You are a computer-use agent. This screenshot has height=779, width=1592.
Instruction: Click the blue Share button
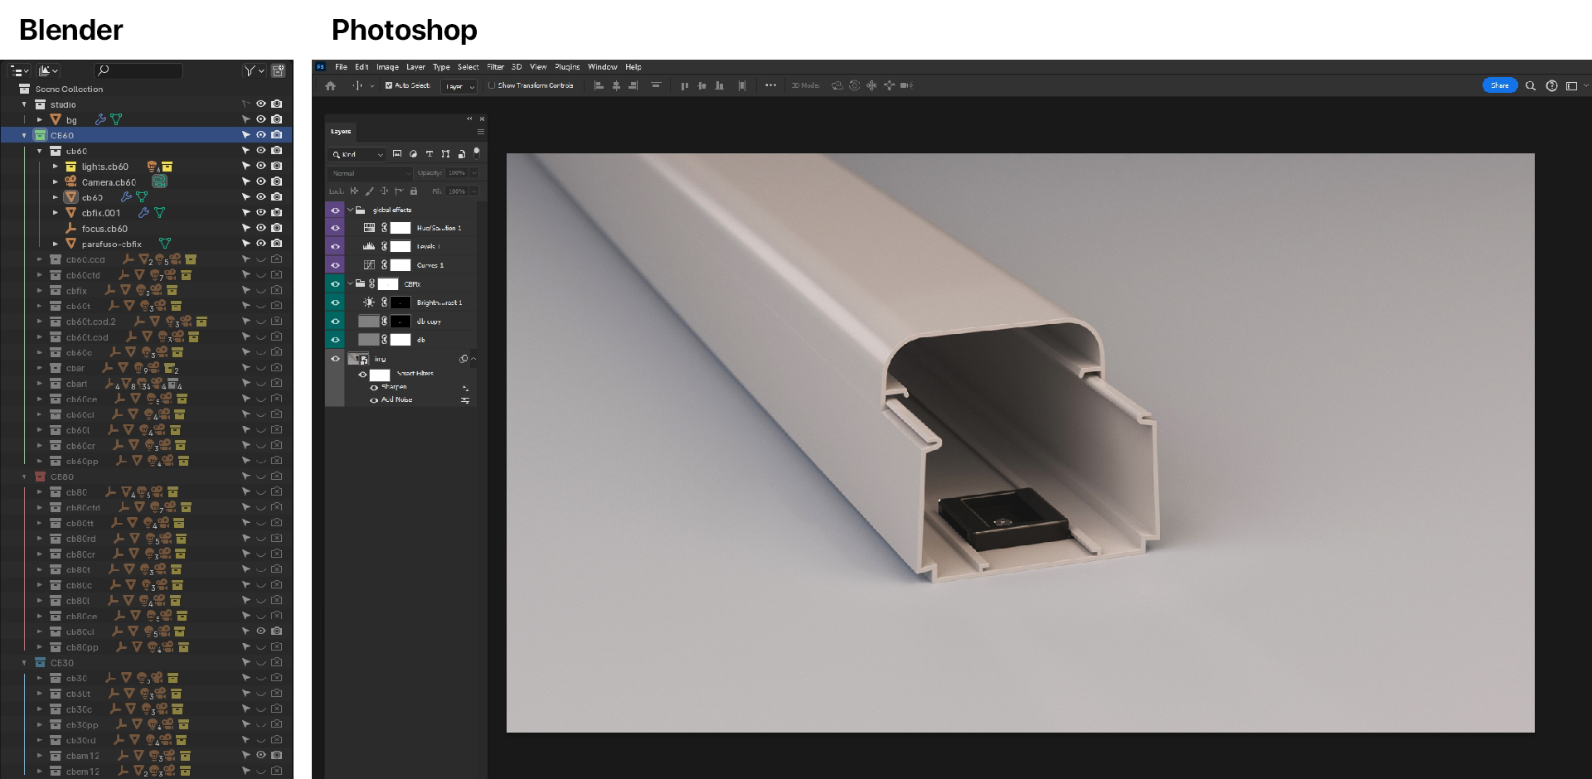(1499, 85)
